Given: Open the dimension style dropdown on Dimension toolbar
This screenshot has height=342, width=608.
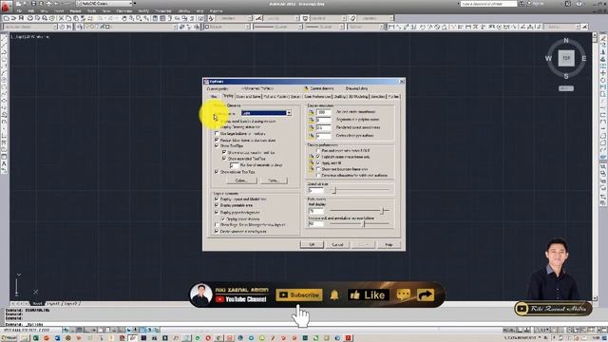Looking at the screenshot, I should tap(562, 27).
